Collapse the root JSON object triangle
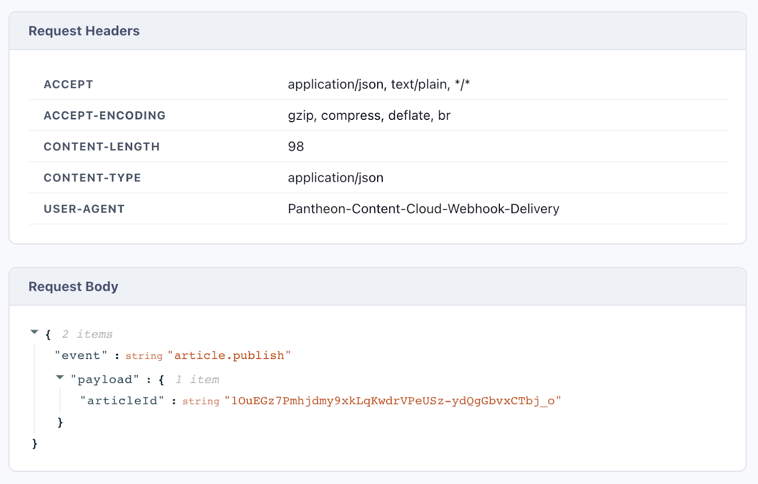This screenshot has width=758, height=484. click(34, 332)
